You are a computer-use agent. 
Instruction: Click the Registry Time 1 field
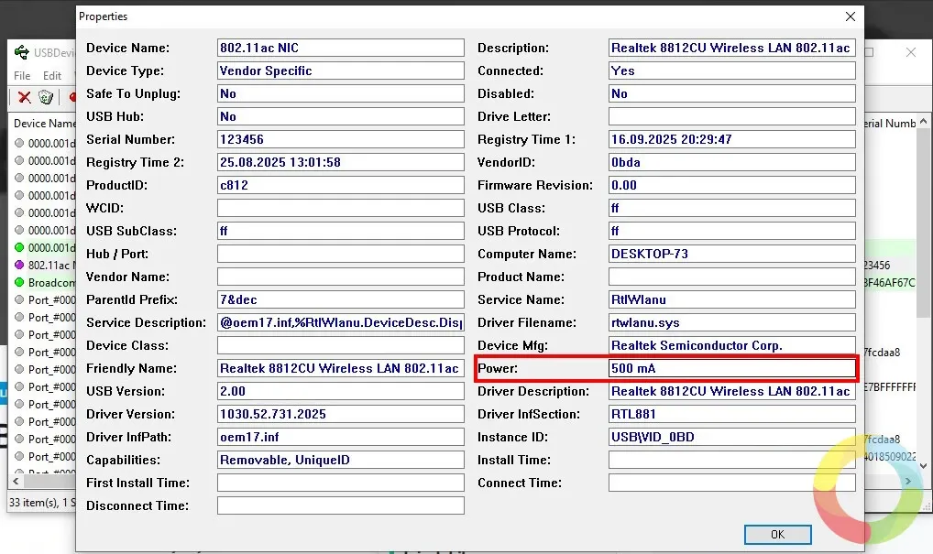[732, 139]
